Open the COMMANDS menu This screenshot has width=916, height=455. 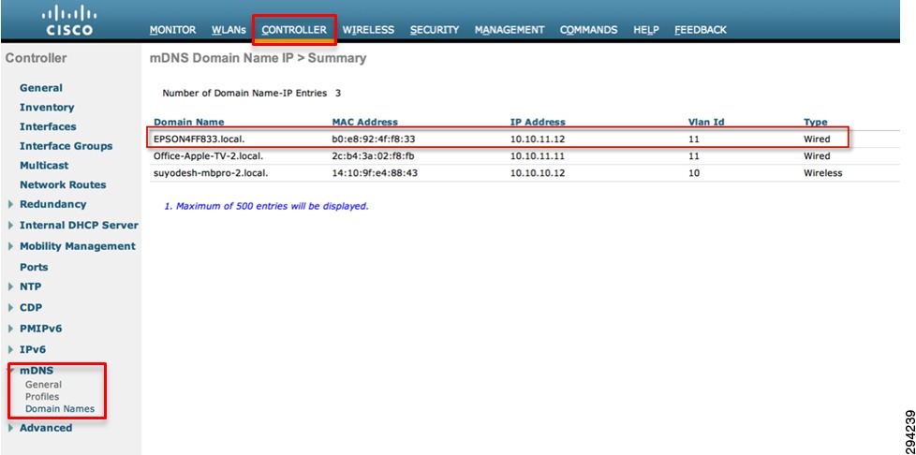(588, 30)
